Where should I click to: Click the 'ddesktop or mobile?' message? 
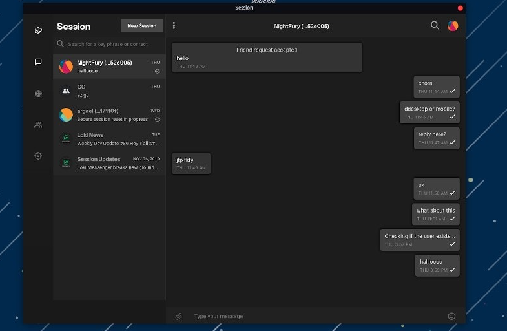click(429, 112)
